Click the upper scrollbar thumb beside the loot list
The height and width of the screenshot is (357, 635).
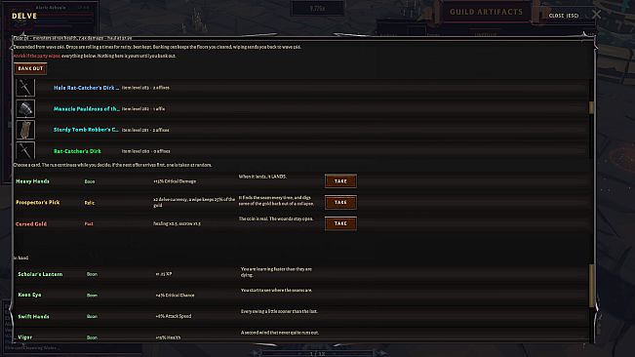pyautogui.click(x=591, y=107)
